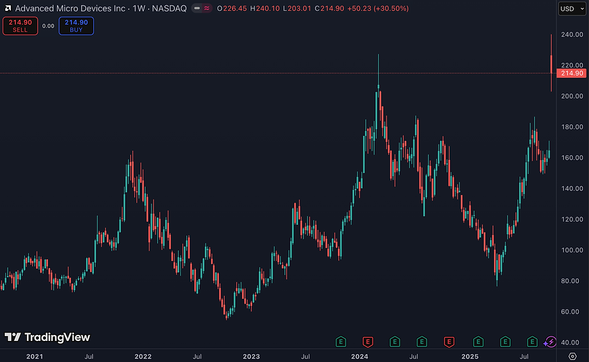Click the green earnings marker just after 2025
Screen dimensions: 589x362
(478, 342)
